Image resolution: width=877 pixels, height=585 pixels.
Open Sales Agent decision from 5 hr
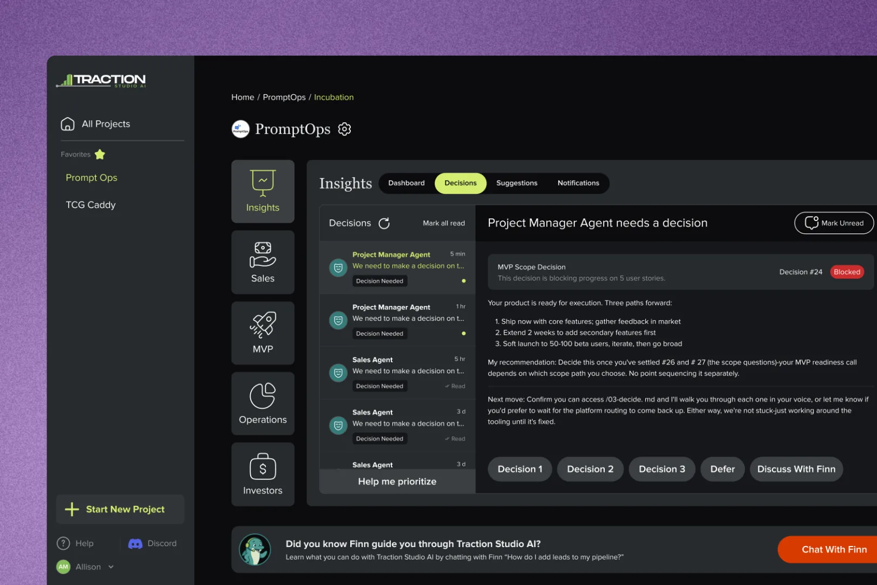click(397, 373)
